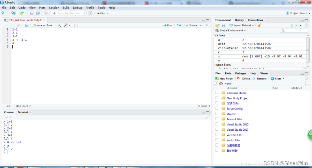Refresh the Environment pane
The height and width of the screenshot is (168, 312).
[x=307, y=25]
